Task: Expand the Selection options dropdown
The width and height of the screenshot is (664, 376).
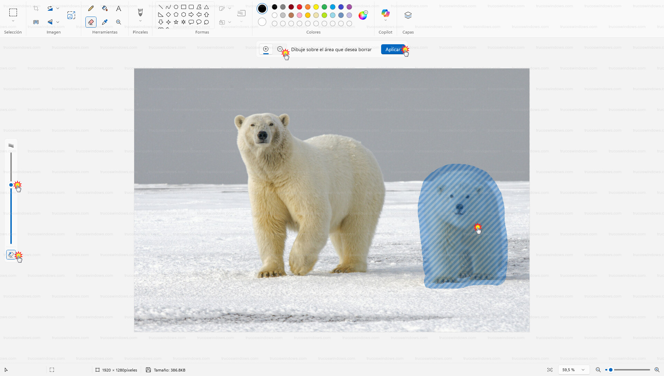Action: click(13, 21)
